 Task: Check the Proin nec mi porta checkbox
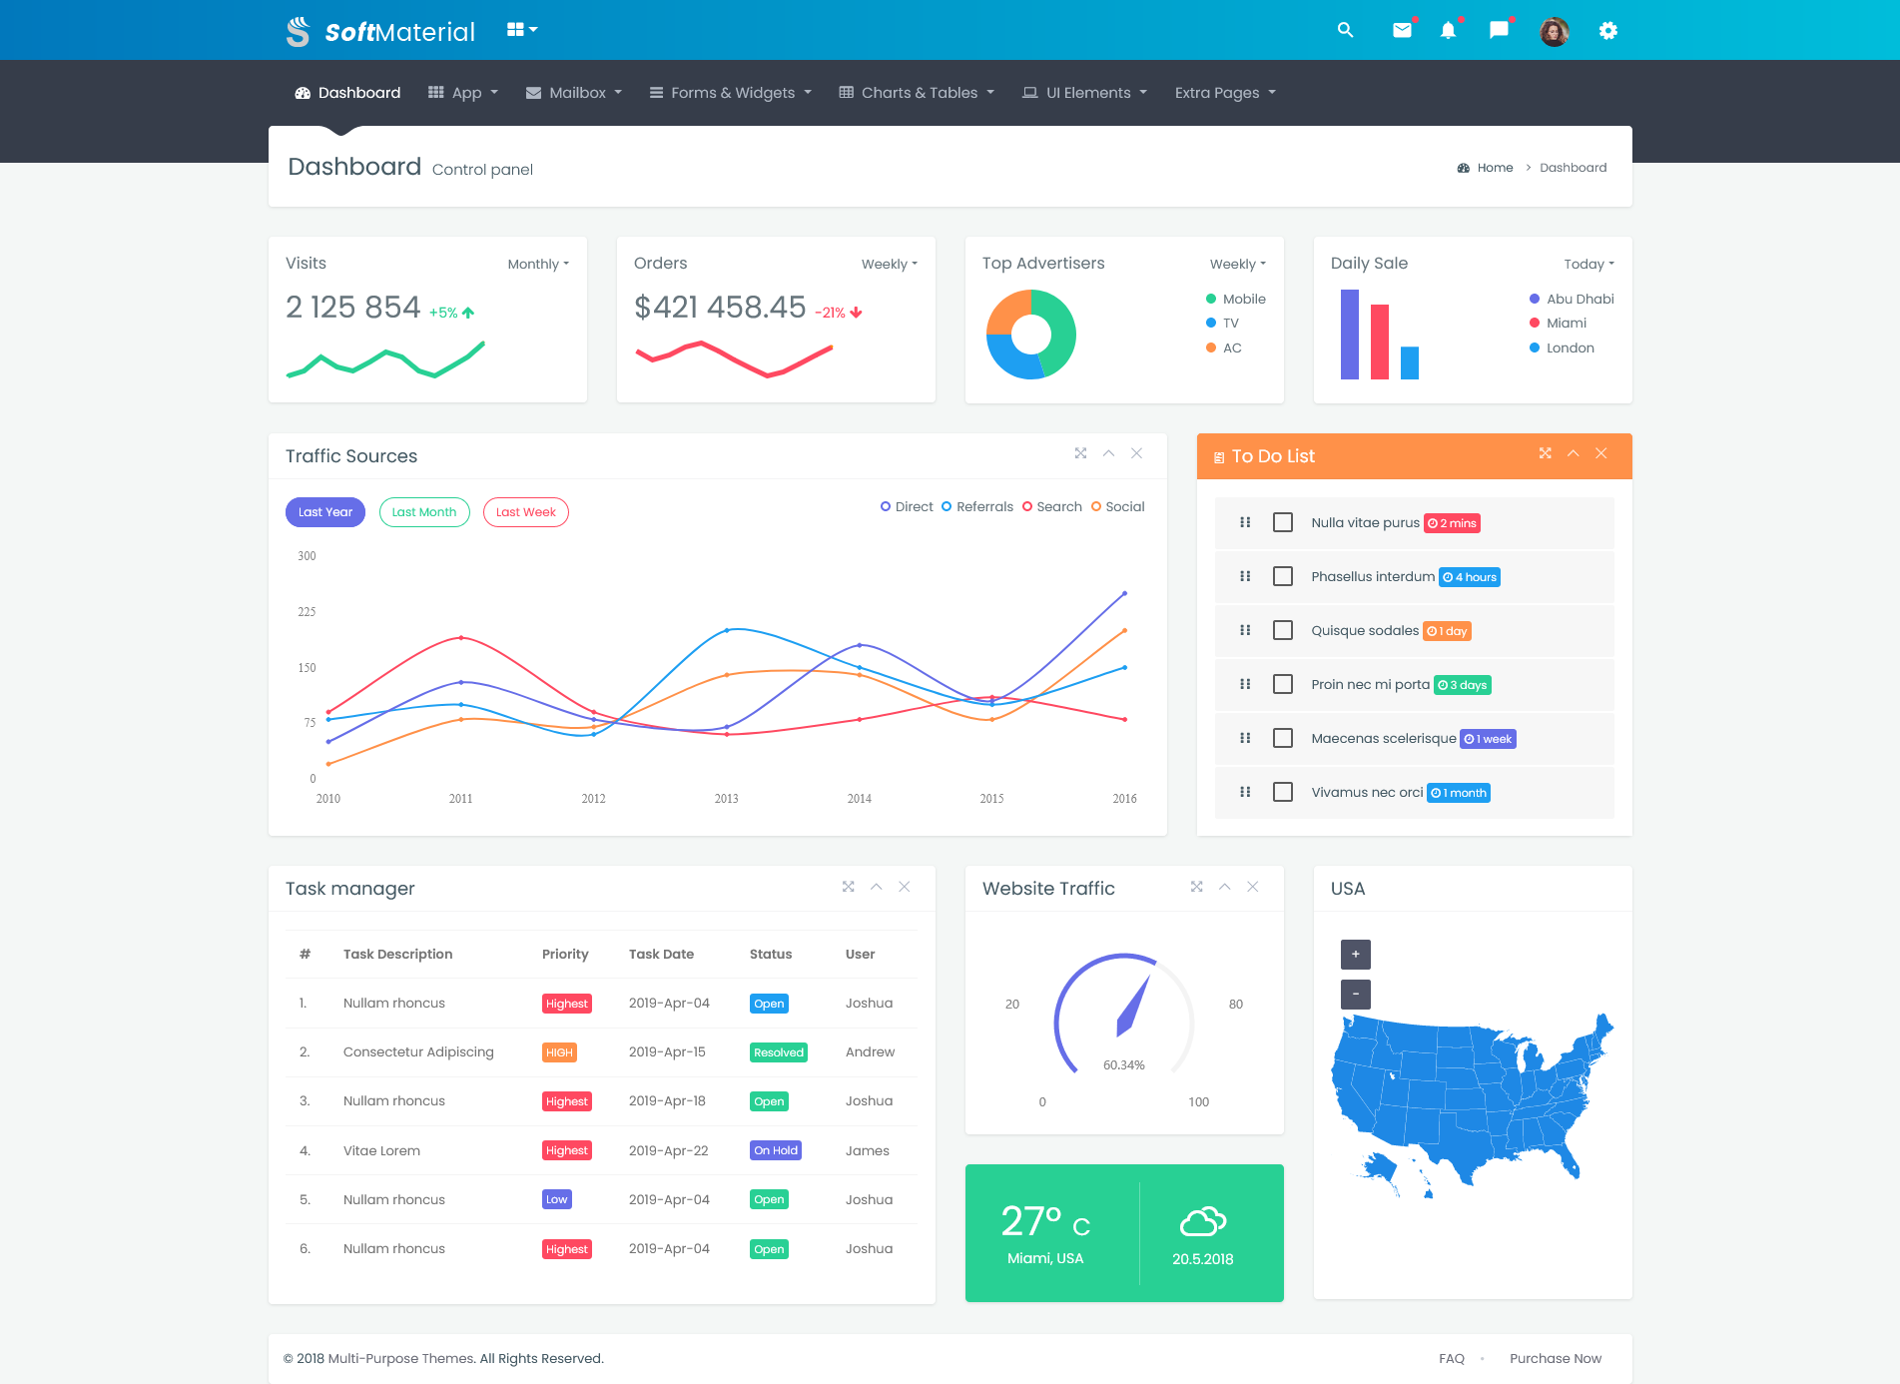coord(1283,684)
